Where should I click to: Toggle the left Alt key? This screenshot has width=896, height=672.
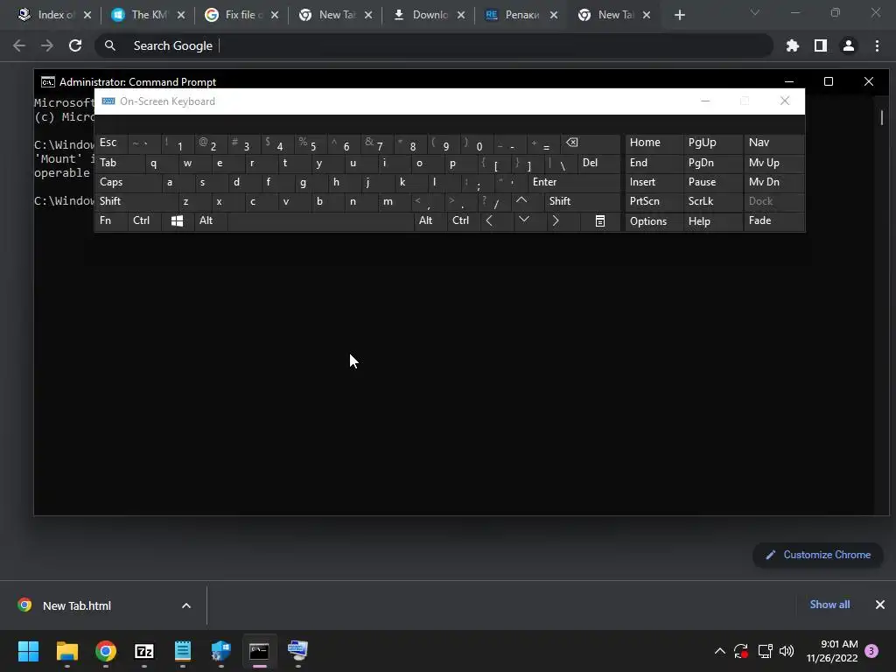[x=211, y=221]
